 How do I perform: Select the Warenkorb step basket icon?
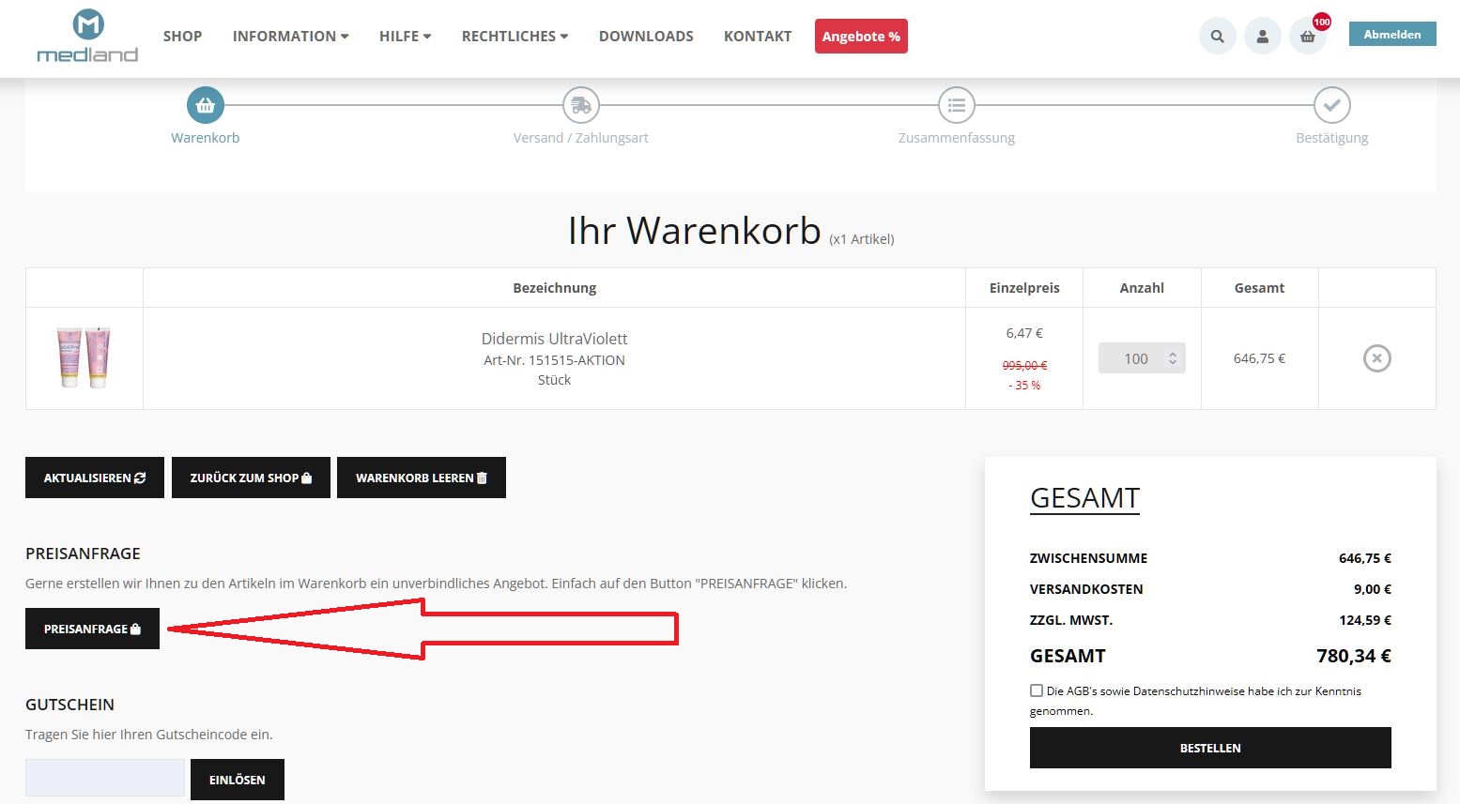pyautogui.click(x=206, y=105)
